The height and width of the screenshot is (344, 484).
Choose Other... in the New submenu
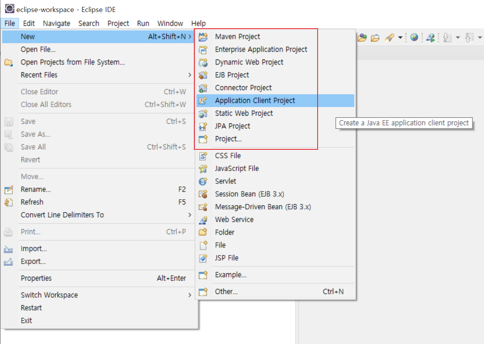(275, 292)
